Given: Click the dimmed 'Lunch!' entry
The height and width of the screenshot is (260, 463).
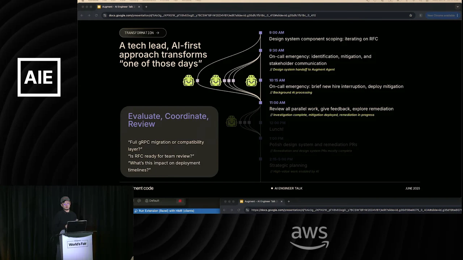Looking at the screenshot, I should 276,129.
